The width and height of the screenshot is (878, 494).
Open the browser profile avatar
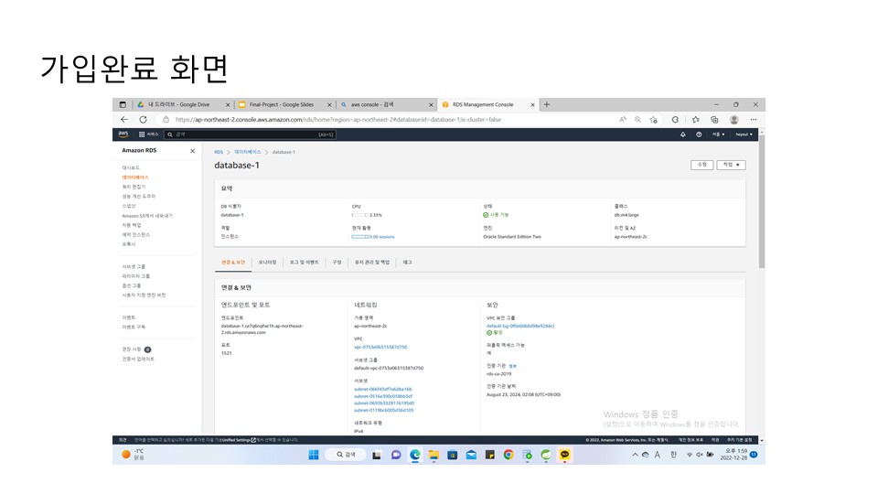pyautogui.click(x=734, y=119)
